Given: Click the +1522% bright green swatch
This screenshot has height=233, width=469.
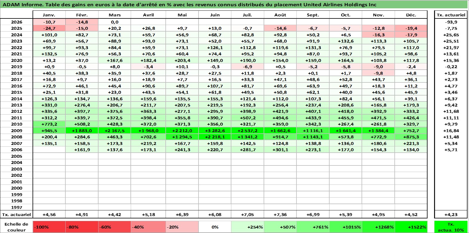Looking at the screenshot, I should pos(411,227).
